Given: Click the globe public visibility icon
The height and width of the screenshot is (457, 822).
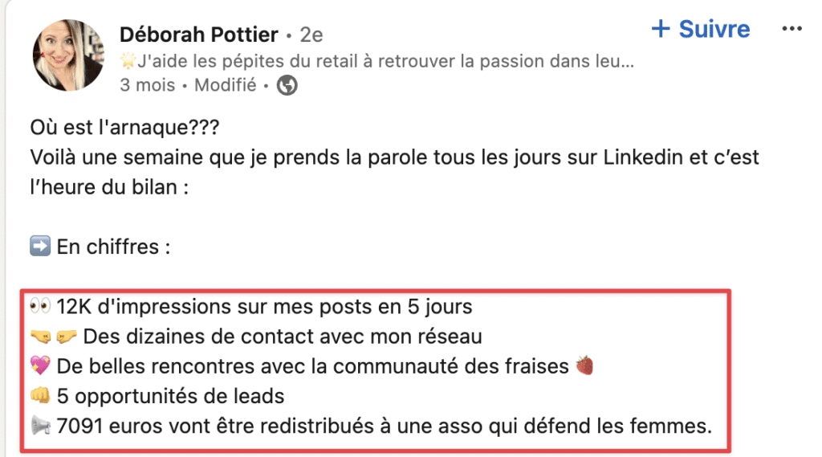Looking at the screenshot, I should coord(287,85).
